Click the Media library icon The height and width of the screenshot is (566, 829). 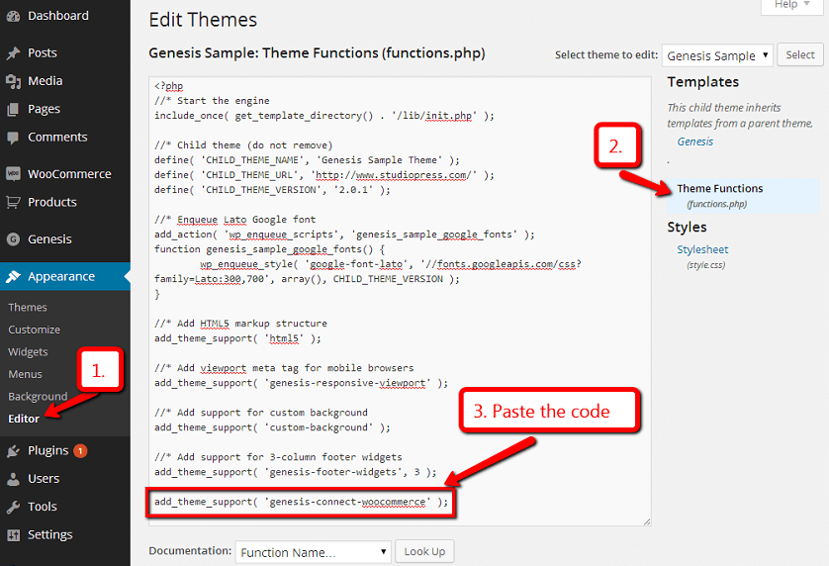coord(13,81)
